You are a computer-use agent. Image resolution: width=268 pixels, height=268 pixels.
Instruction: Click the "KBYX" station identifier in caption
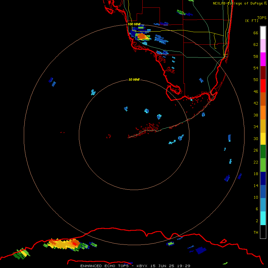click(143, 266)
